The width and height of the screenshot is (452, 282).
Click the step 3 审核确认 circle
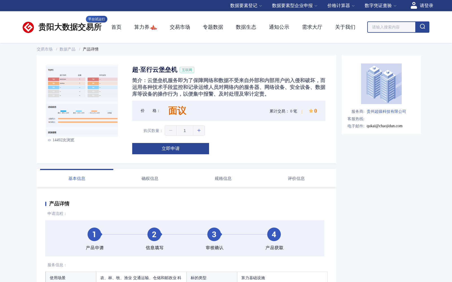point(214,234)
